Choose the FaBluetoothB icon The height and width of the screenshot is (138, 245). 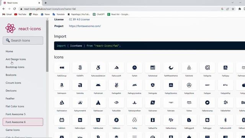coord(225,120)
